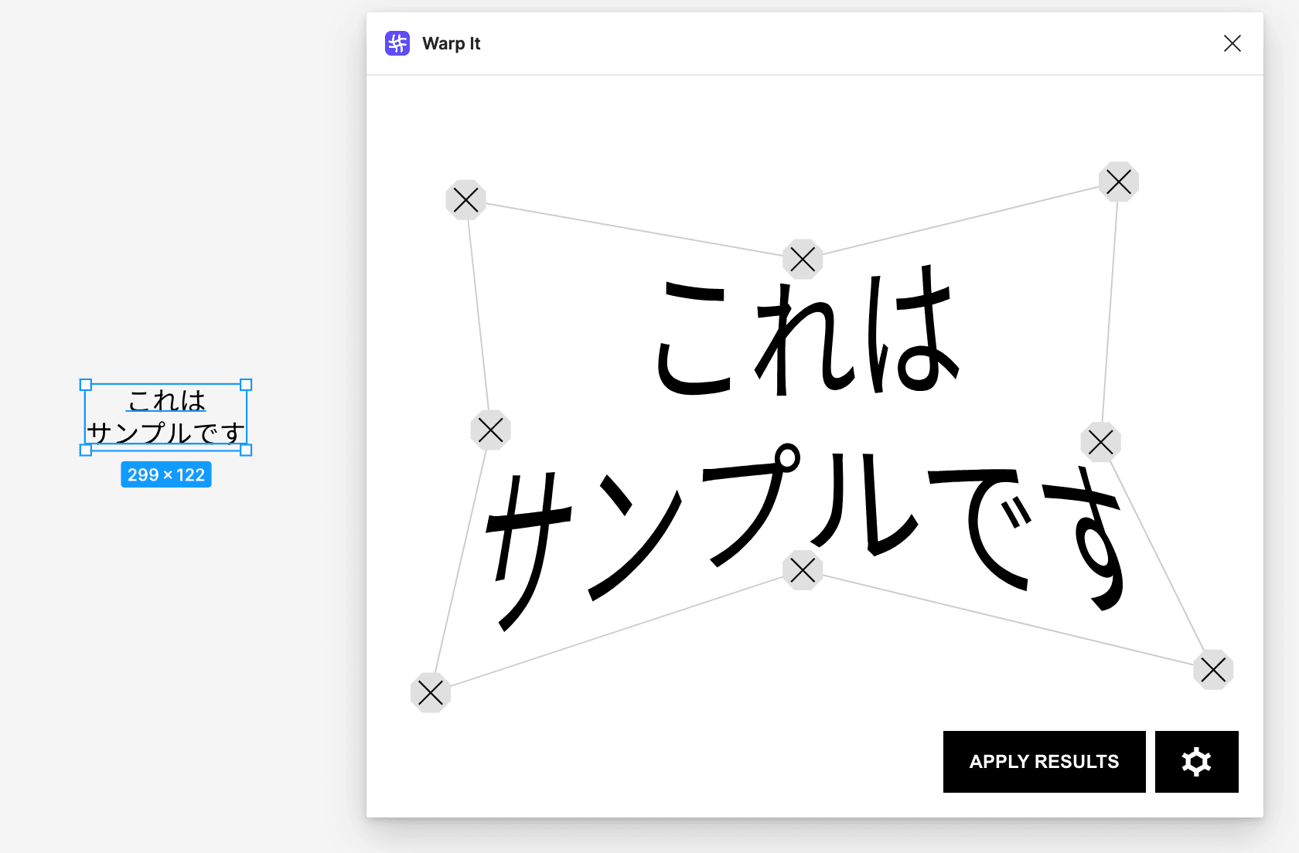Open the plugin settings gear

click(x=1196, y=762)
